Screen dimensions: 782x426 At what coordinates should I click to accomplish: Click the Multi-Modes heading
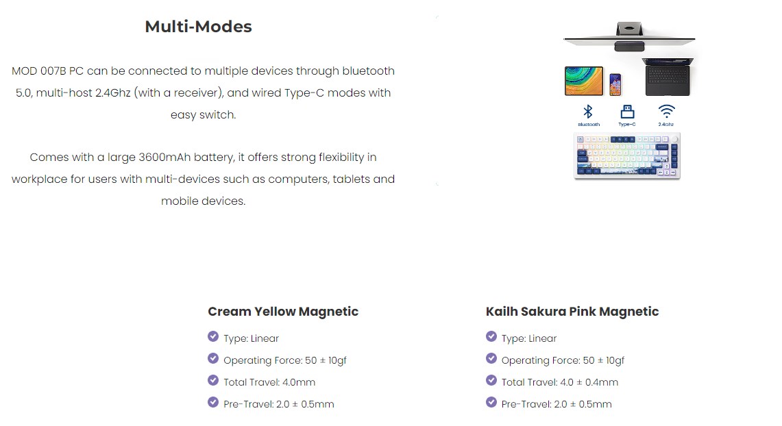tap(198, 27)
